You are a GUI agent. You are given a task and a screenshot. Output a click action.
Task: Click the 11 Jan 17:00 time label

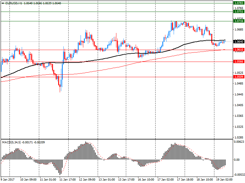(x=67, y=180)
